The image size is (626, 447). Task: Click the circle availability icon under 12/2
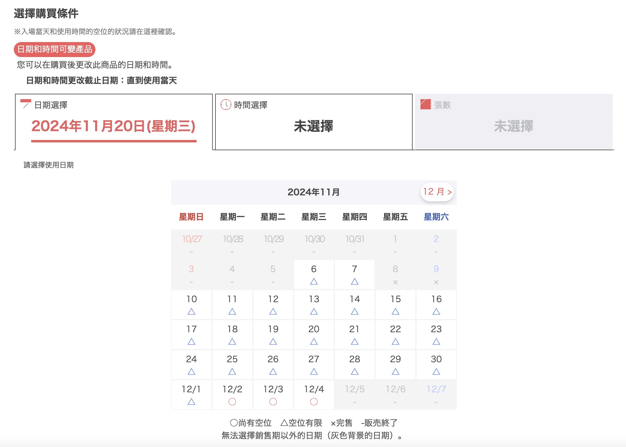click(232, 402)
